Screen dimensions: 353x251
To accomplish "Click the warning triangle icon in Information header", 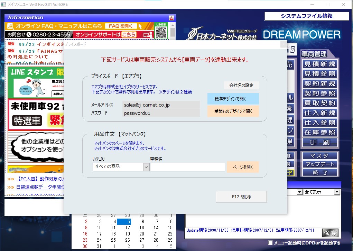I will pos(171,18).
